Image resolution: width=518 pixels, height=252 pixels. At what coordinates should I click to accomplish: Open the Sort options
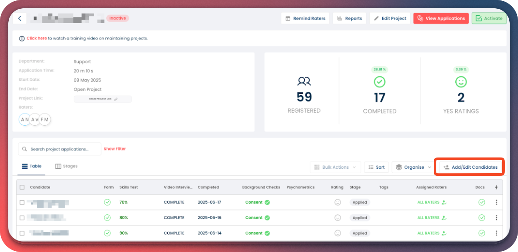coord(376,167)
